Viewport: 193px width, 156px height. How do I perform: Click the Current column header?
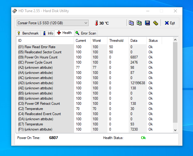click(82, 41)
